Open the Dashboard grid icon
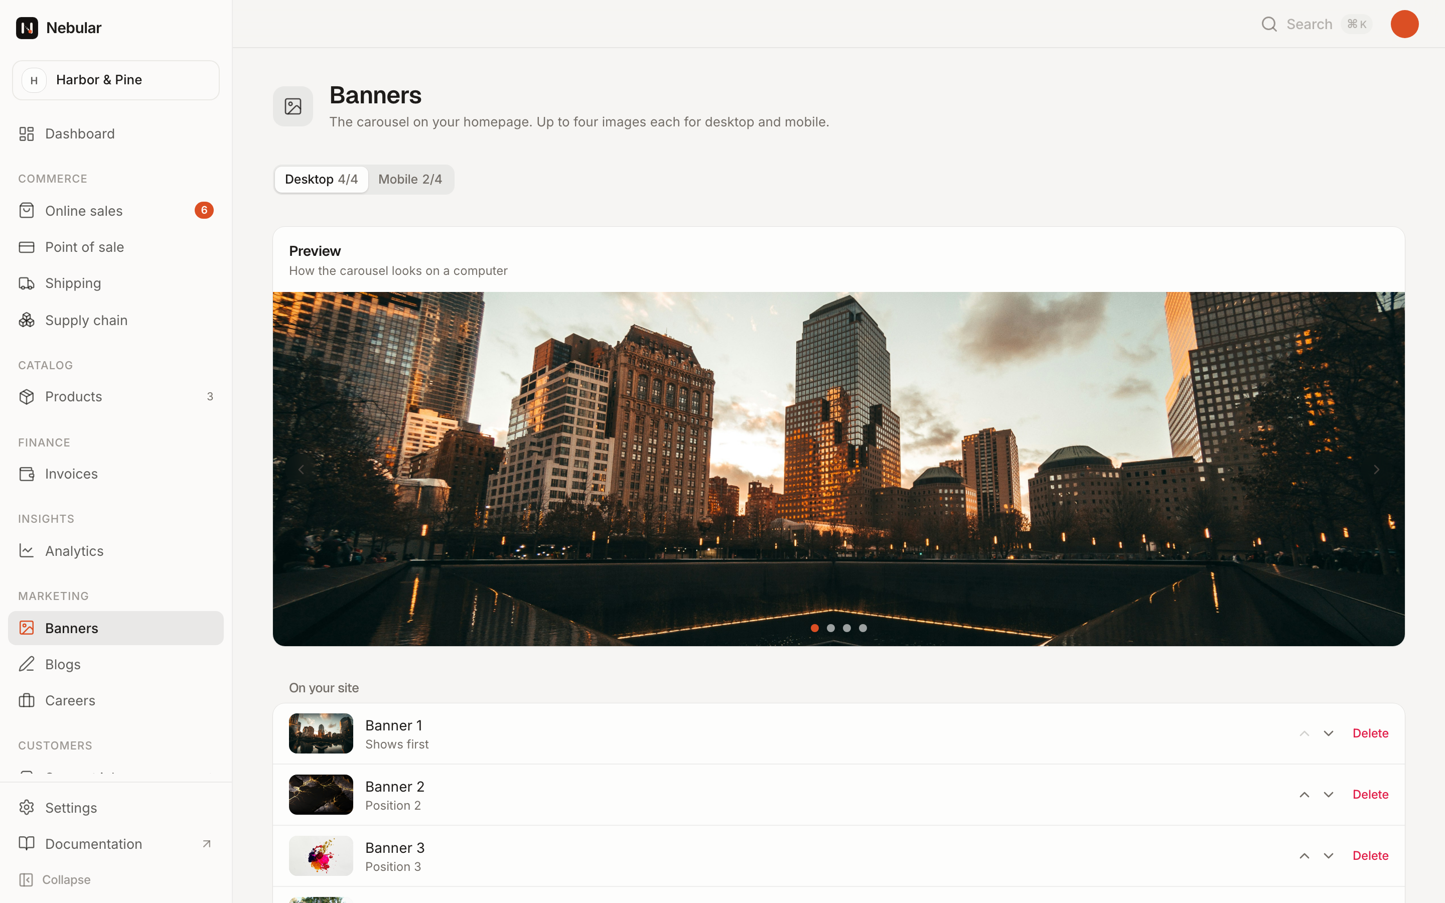This screenshot has height=903, width=1445. point(26,134)
